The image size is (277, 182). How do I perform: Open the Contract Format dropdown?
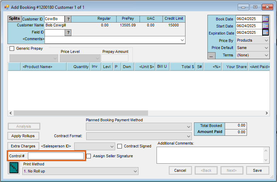pyautogui.click(x=138, y=136)
